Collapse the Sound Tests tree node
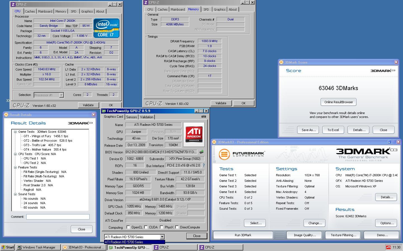The height and width of the screenshot is (251, 403). pos(15,194)
